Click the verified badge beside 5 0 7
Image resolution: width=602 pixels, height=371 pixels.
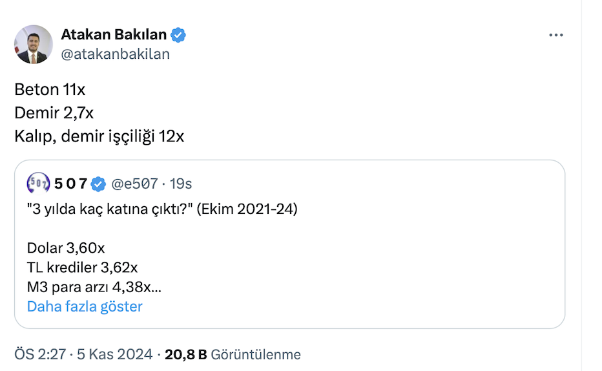[98, 184]
